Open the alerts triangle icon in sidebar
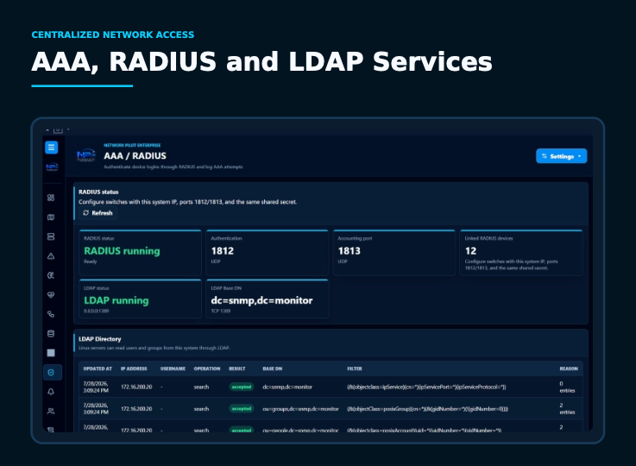The image size is (636, 466). pos(51,256)
